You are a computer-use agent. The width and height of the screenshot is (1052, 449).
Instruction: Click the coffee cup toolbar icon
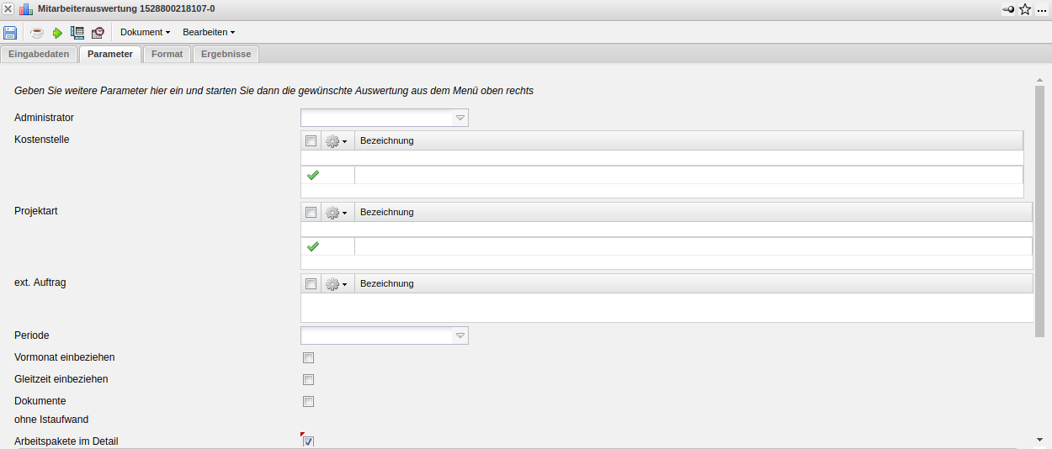[x=37, y=33]
